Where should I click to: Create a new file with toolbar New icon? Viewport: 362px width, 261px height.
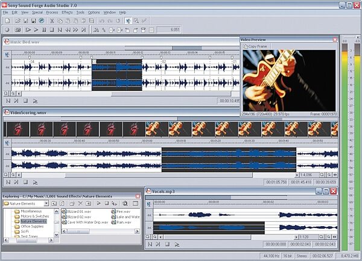coord(8,21)
